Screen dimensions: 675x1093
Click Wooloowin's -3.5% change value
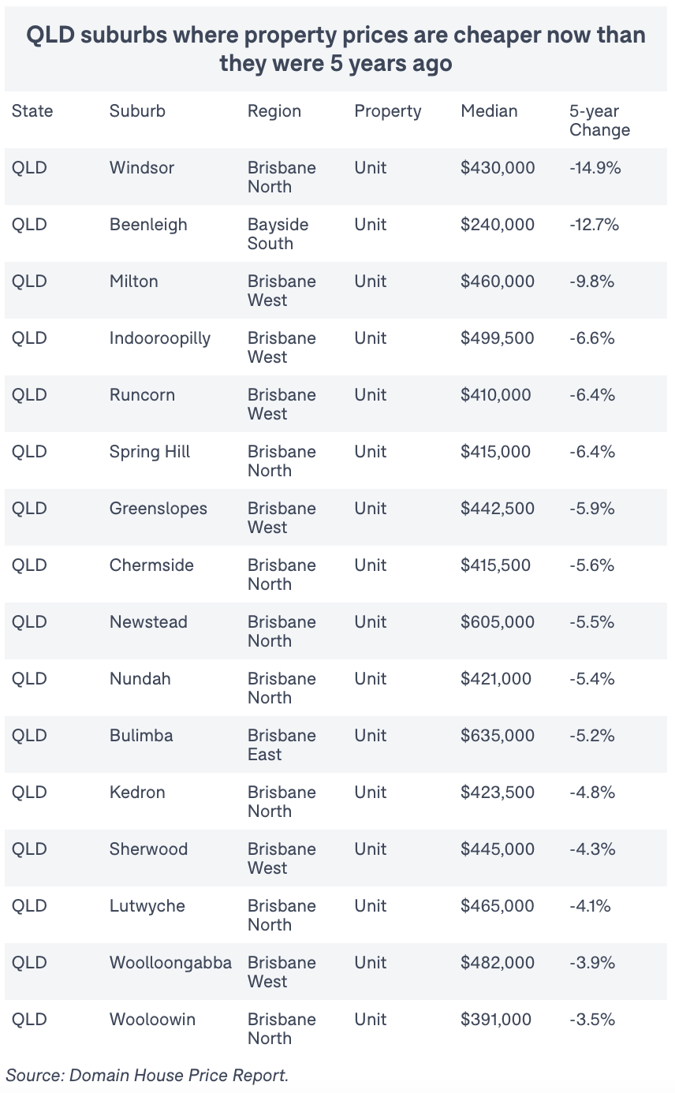[592, 1020]
